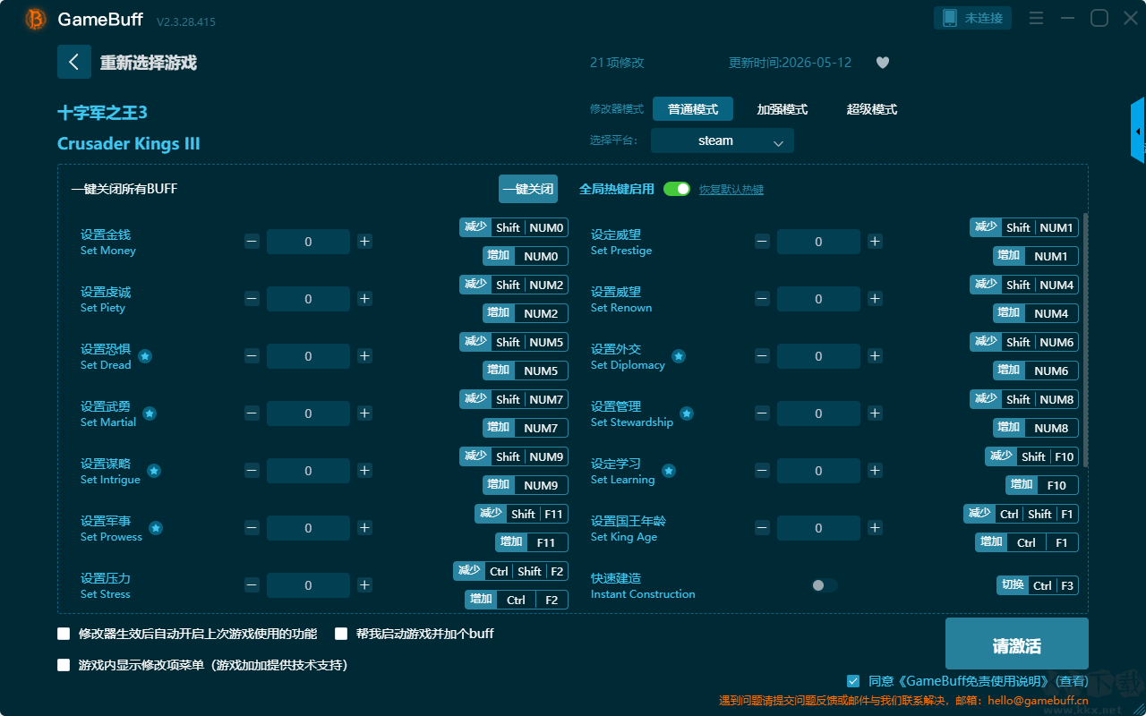
Task: Click 恢复默认热键 restore default hotkeys link
Action: pyautogui.click(x=731, y=190)
